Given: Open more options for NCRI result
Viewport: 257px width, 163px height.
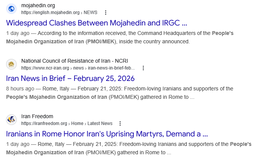Looking at the screenshot, I should click(143, 68).
